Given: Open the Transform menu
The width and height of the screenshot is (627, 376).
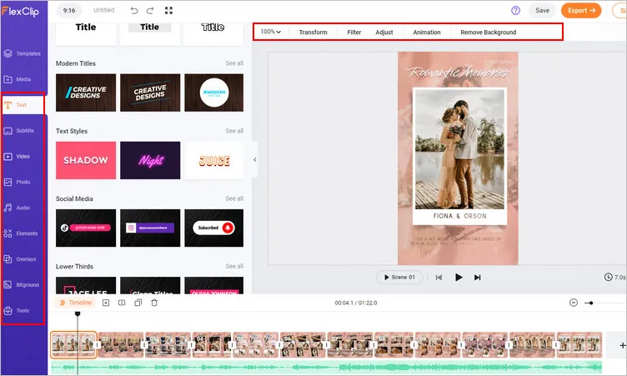Looking at the screenshot, I should coord(313,32).
